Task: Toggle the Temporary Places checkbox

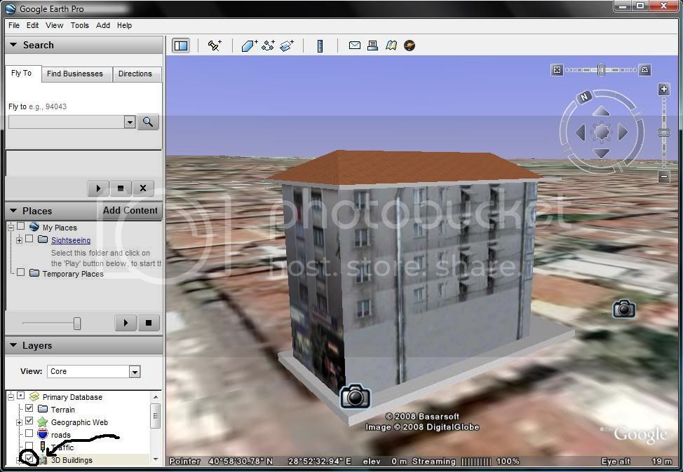Action: coord(20,272)
